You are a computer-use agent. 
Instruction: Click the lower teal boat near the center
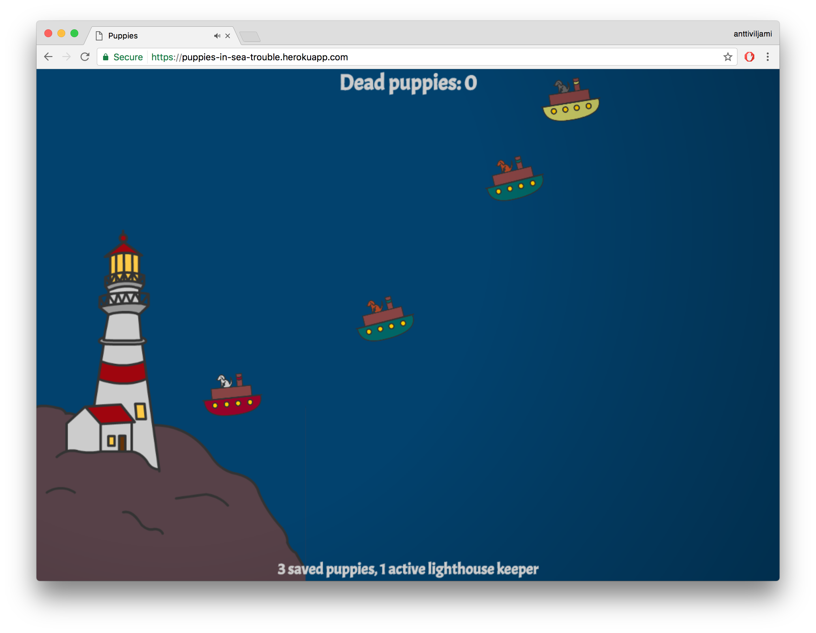(385, 319)
